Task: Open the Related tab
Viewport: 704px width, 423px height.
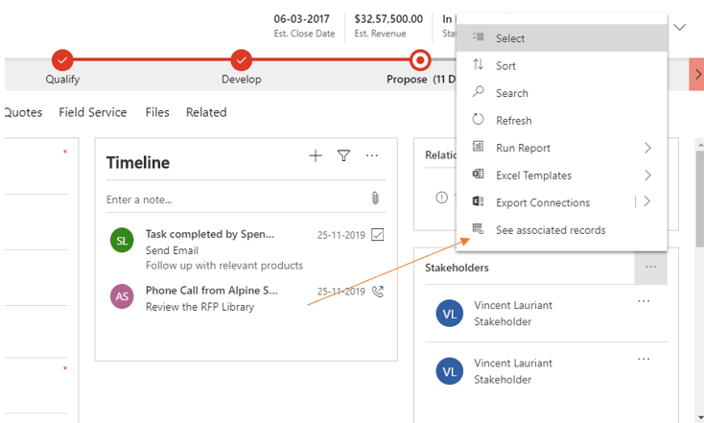Action: [x=206, y=112]
